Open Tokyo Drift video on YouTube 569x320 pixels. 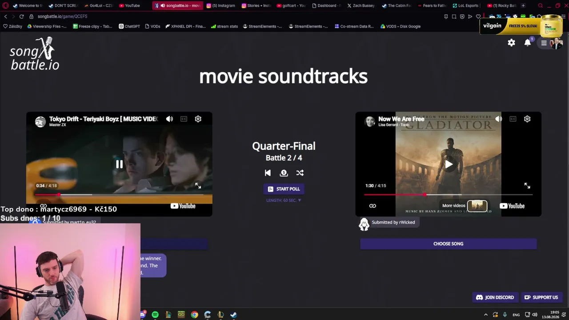coord(183,206)
